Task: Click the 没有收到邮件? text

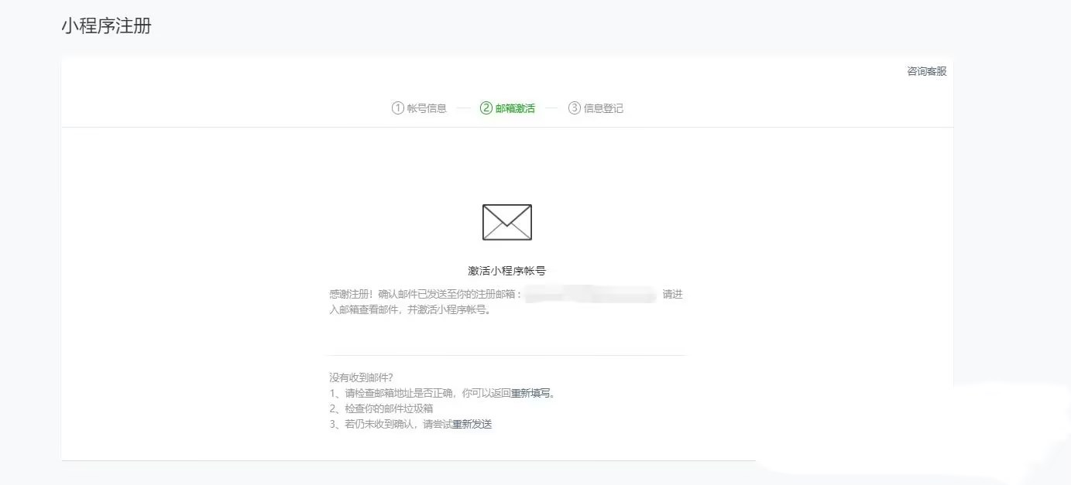Action: pyautogui.click(x=361, y=377)
